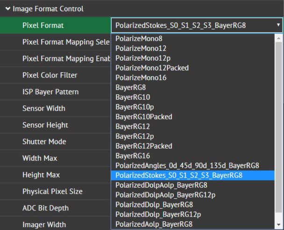Select highlighted PolarizedStokes_S0_S1_S2_S3_BayerRG8 list entry

193,175
